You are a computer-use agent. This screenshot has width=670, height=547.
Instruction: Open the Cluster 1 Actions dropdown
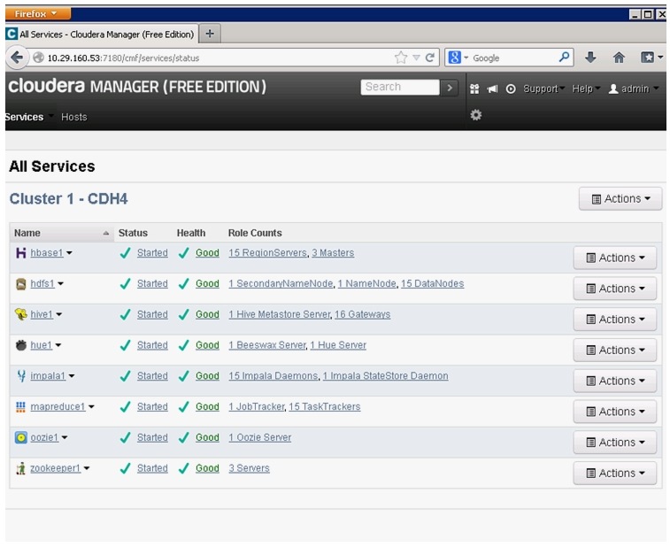click(x=620, y=199)
